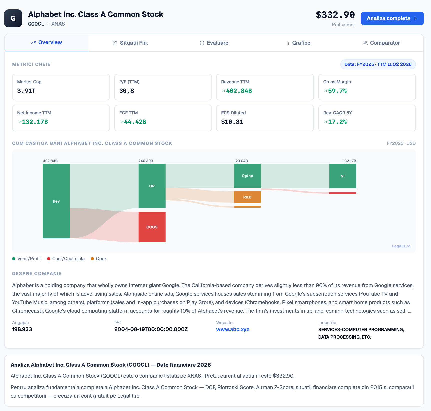The image size is (431, 411).
Task: Click the red Cost/Cheltuiala legend dot
Action: point(49,259)
